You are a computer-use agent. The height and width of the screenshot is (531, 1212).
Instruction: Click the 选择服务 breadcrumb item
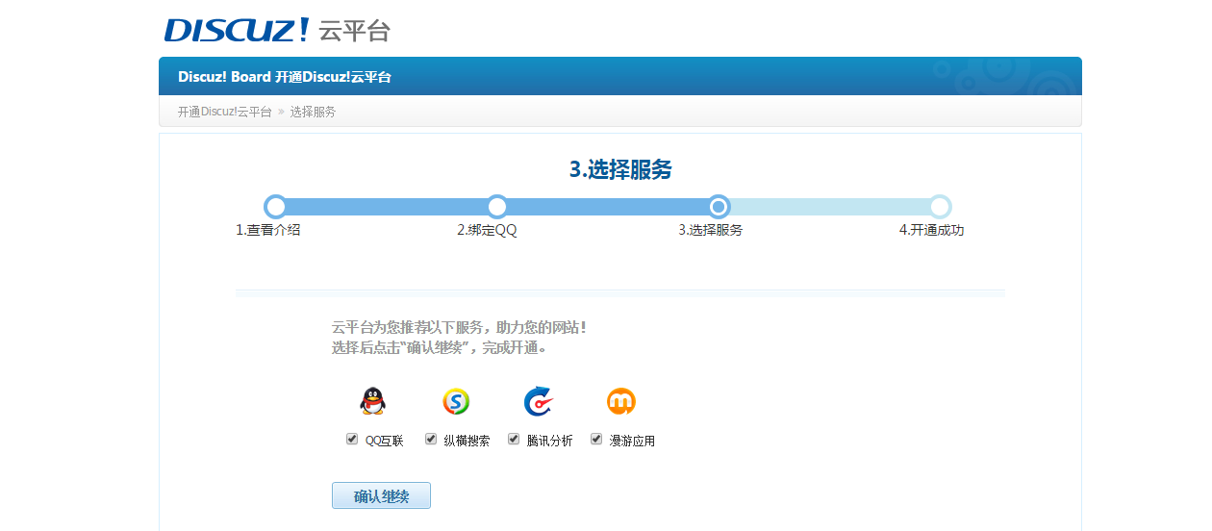click(313, 112)
